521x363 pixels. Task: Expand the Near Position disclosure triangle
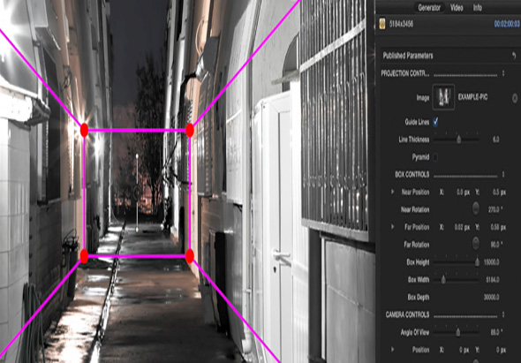392,192
